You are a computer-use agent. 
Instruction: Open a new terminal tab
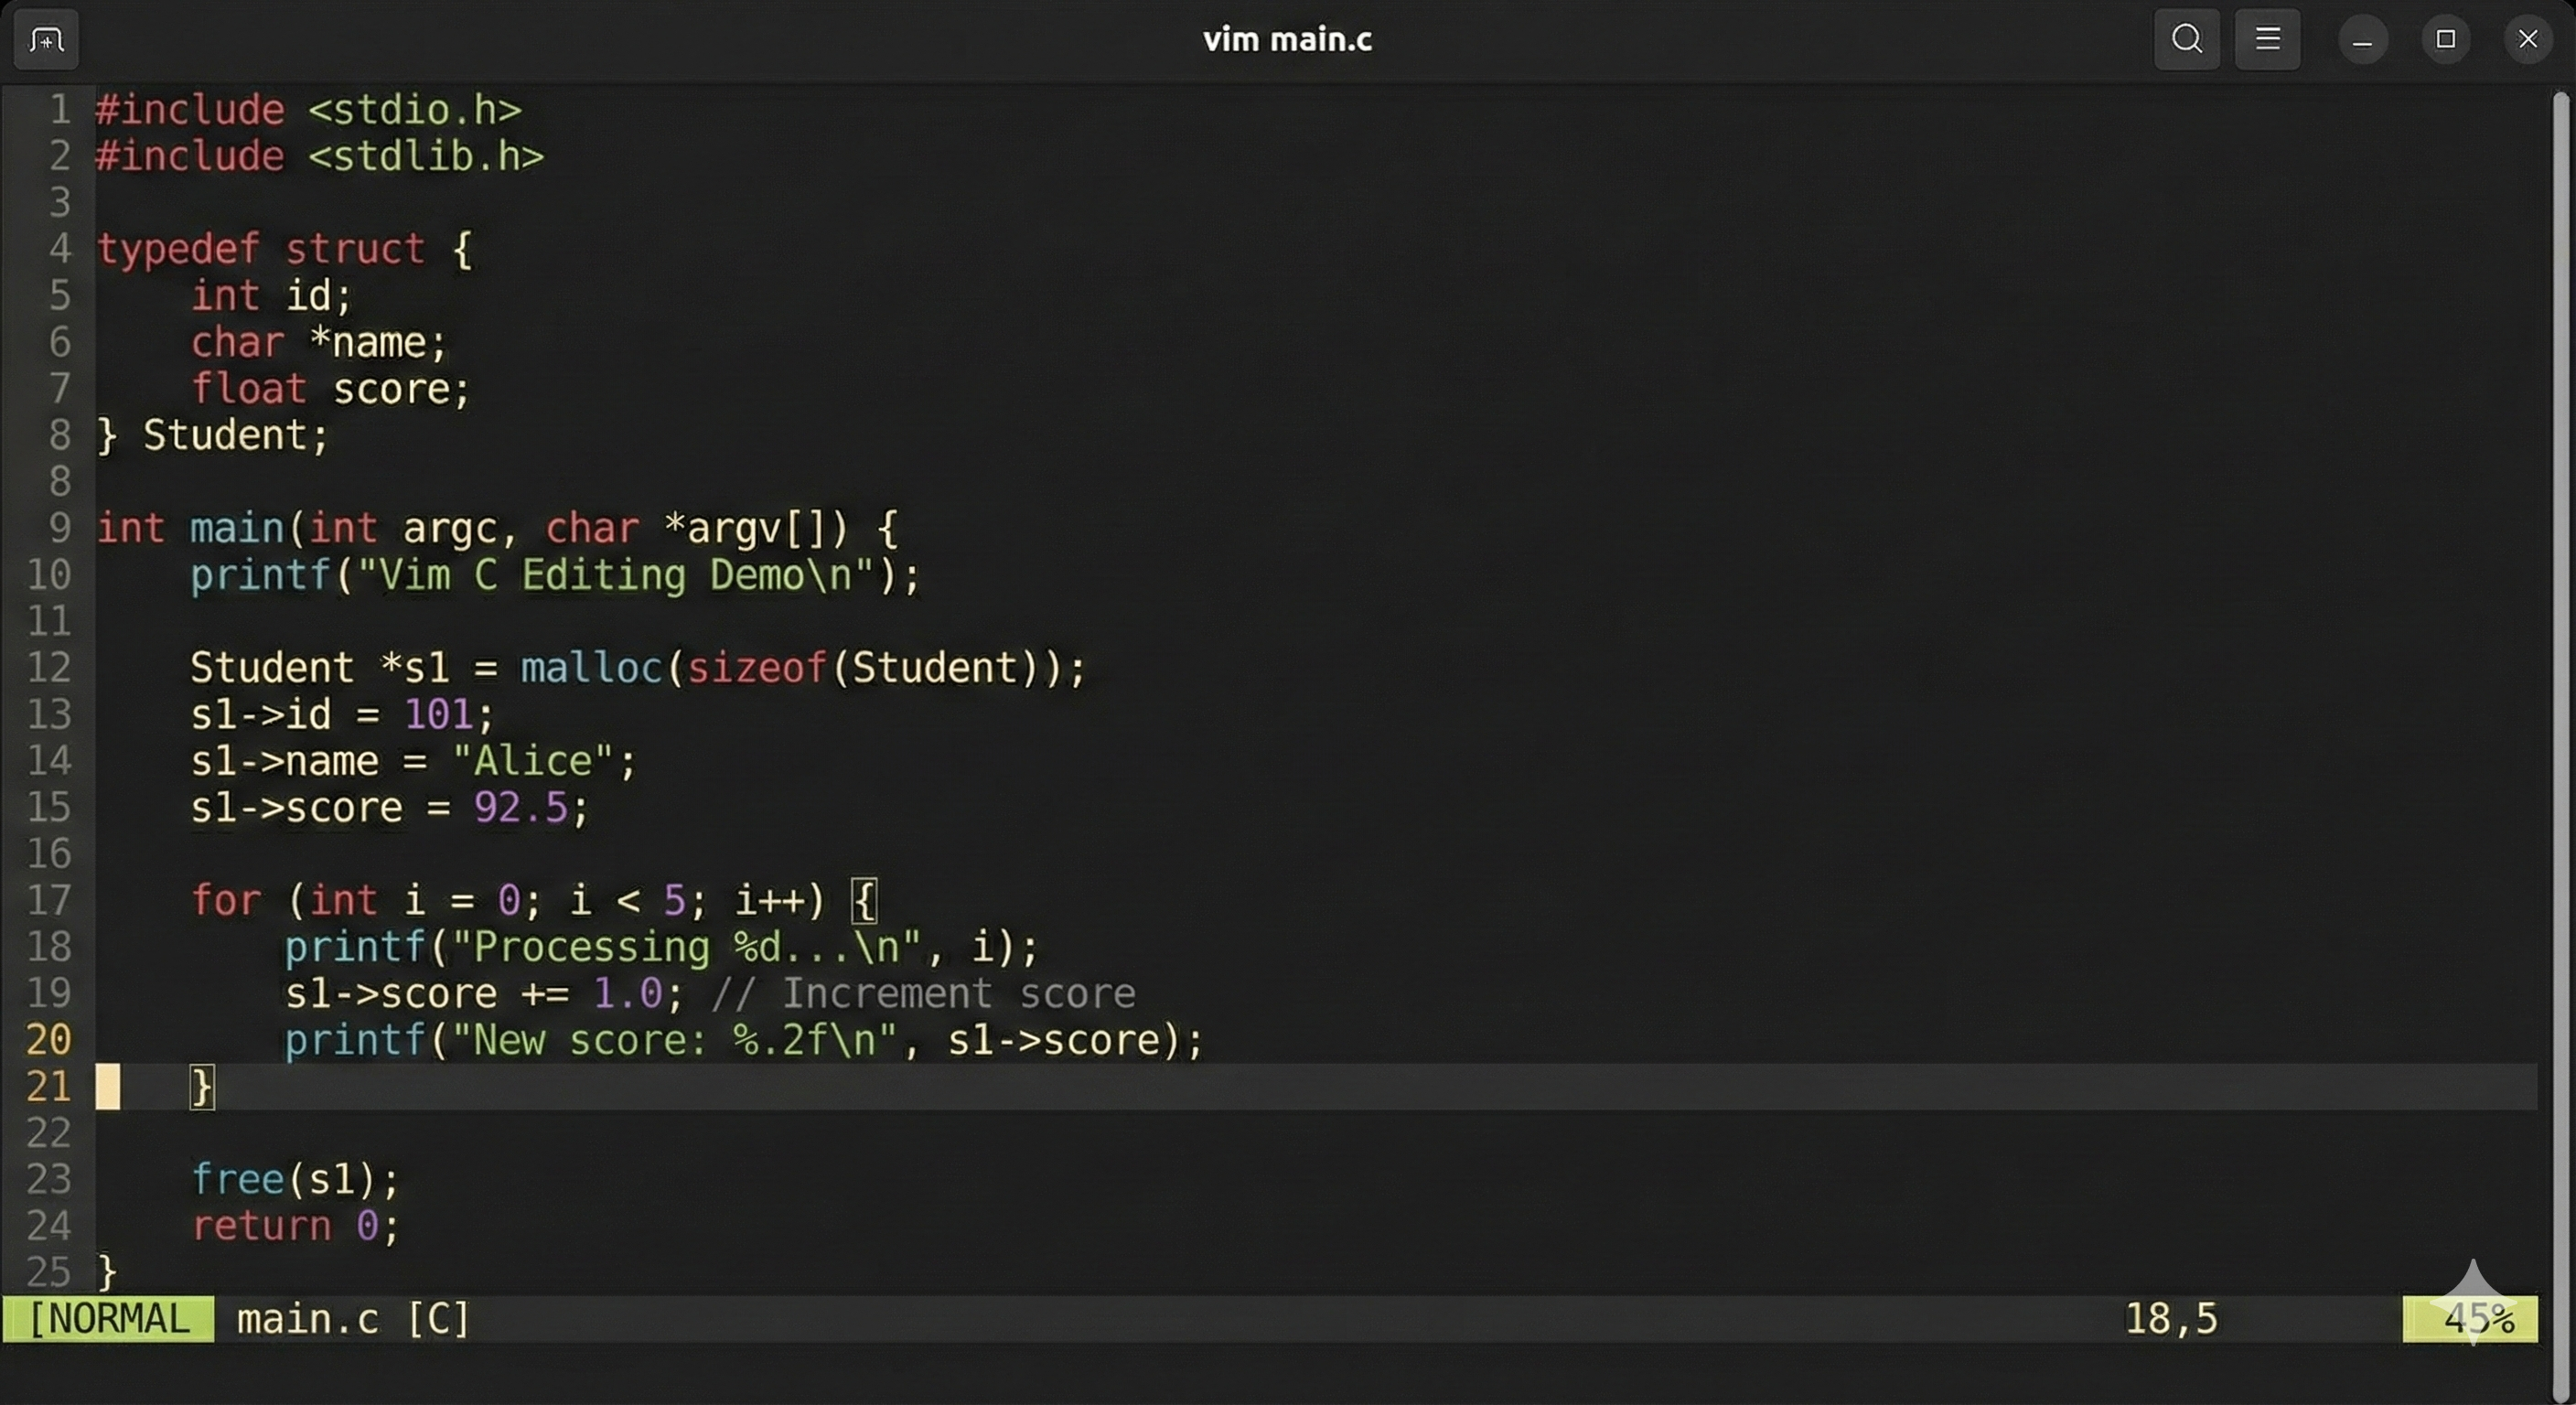(44, 40)
